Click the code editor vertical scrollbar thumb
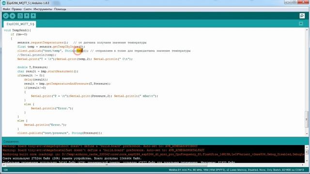Viewport: 310px width, 174px height. 307,119
